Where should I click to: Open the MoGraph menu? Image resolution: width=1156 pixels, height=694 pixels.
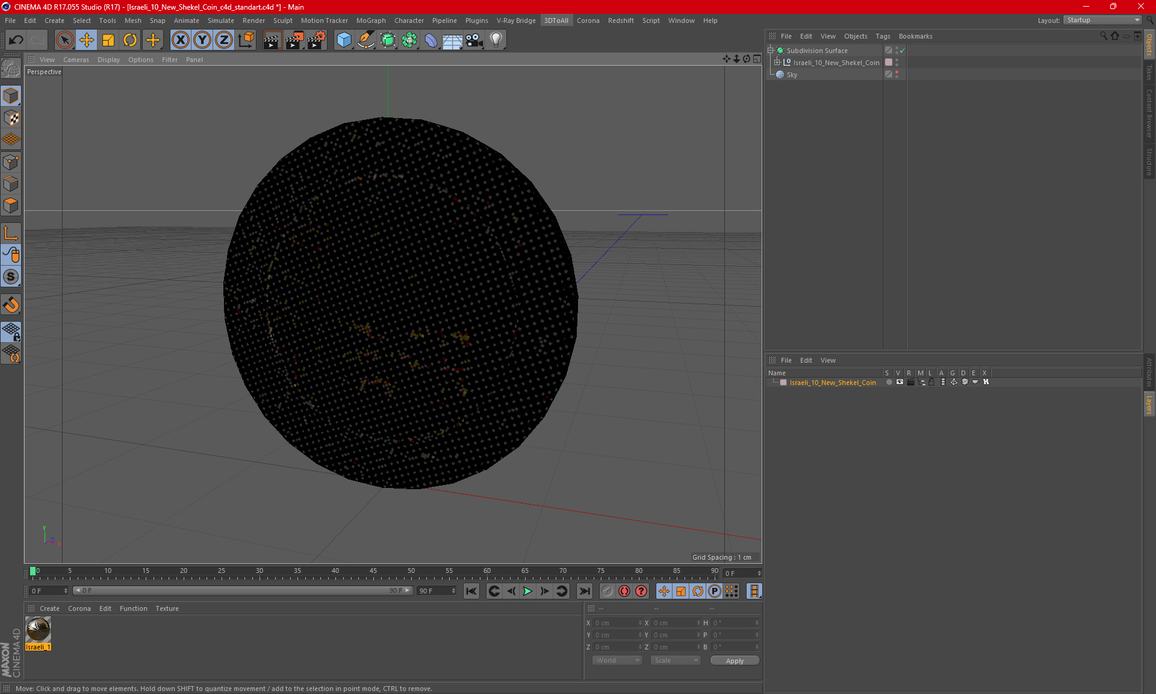pos(371,20)
